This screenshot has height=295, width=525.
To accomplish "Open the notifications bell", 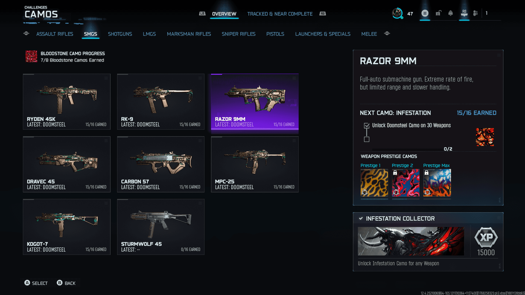I will click(450, 13).
